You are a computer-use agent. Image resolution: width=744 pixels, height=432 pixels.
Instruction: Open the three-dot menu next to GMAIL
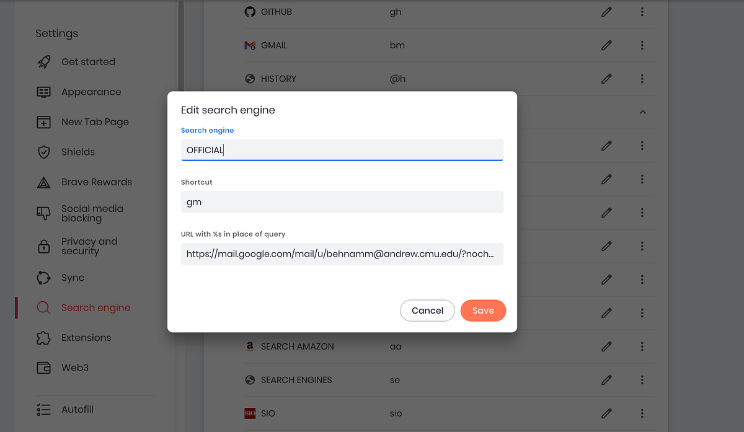[642, 45]
